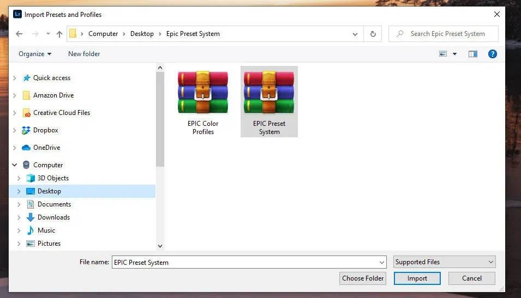Go up one folder level
The height and width of the screenshot is (298, 521).
click(59, 34)
